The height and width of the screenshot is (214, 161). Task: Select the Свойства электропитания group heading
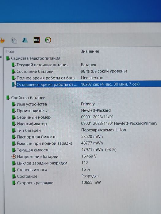[x=36, y=58]
